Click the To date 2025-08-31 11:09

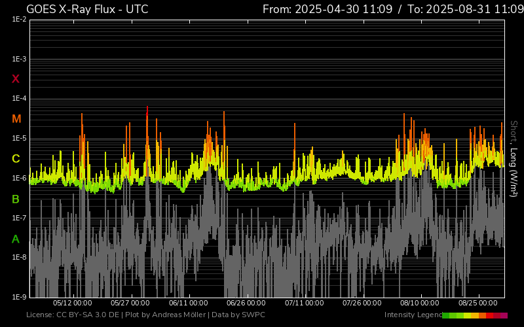click(x=461, y=9)
